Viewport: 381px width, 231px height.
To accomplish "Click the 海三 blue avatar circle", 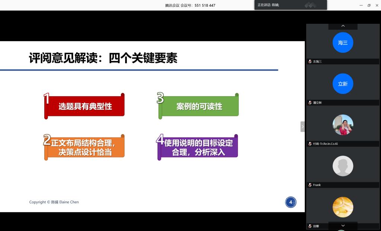I will 343,43.
